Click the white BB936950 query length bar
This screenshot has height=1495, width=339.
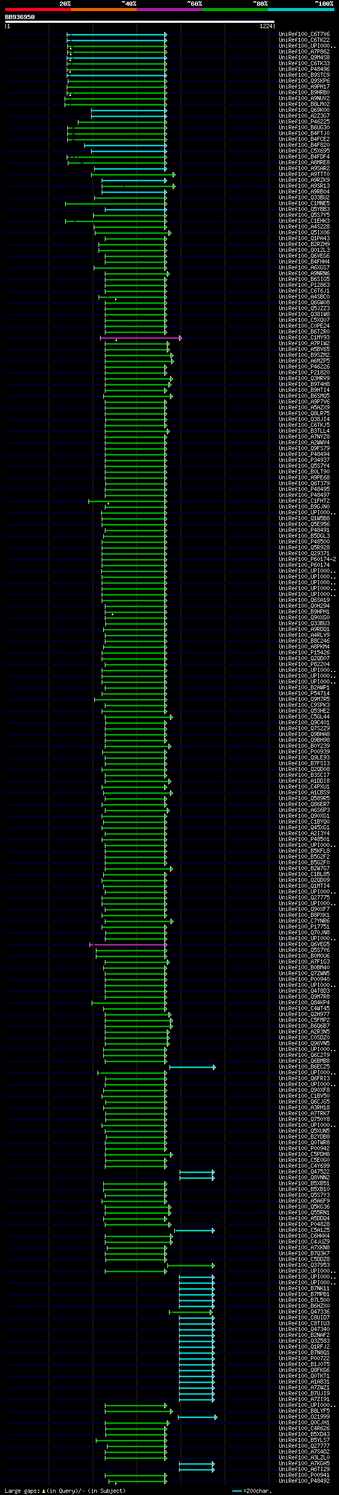coord(140,22)
